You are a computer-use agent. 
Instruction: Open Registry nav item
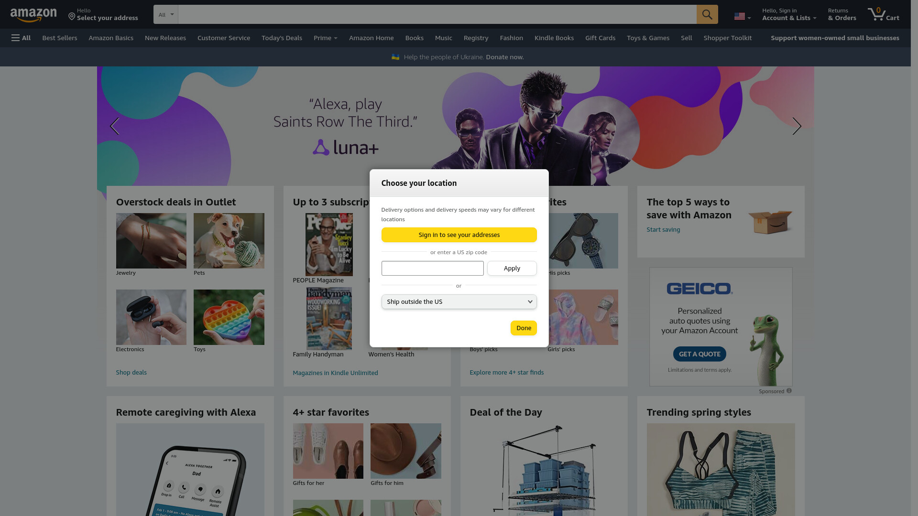click(x=476, y=38)
